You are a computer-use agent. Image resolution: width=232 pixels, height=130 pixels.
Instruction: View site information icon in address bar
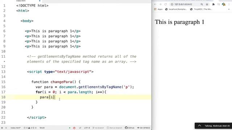172,4
